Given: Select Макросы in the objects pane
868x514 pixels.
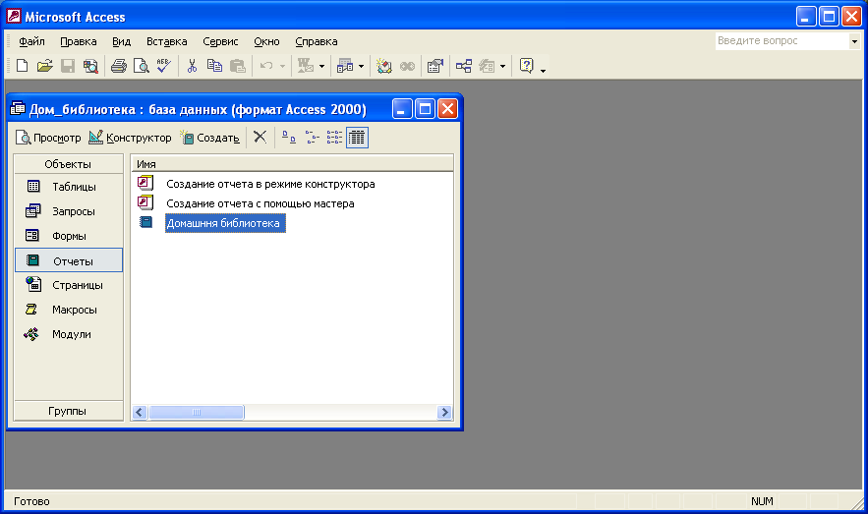Looking at the screenshot, I should tap(69, 310).
